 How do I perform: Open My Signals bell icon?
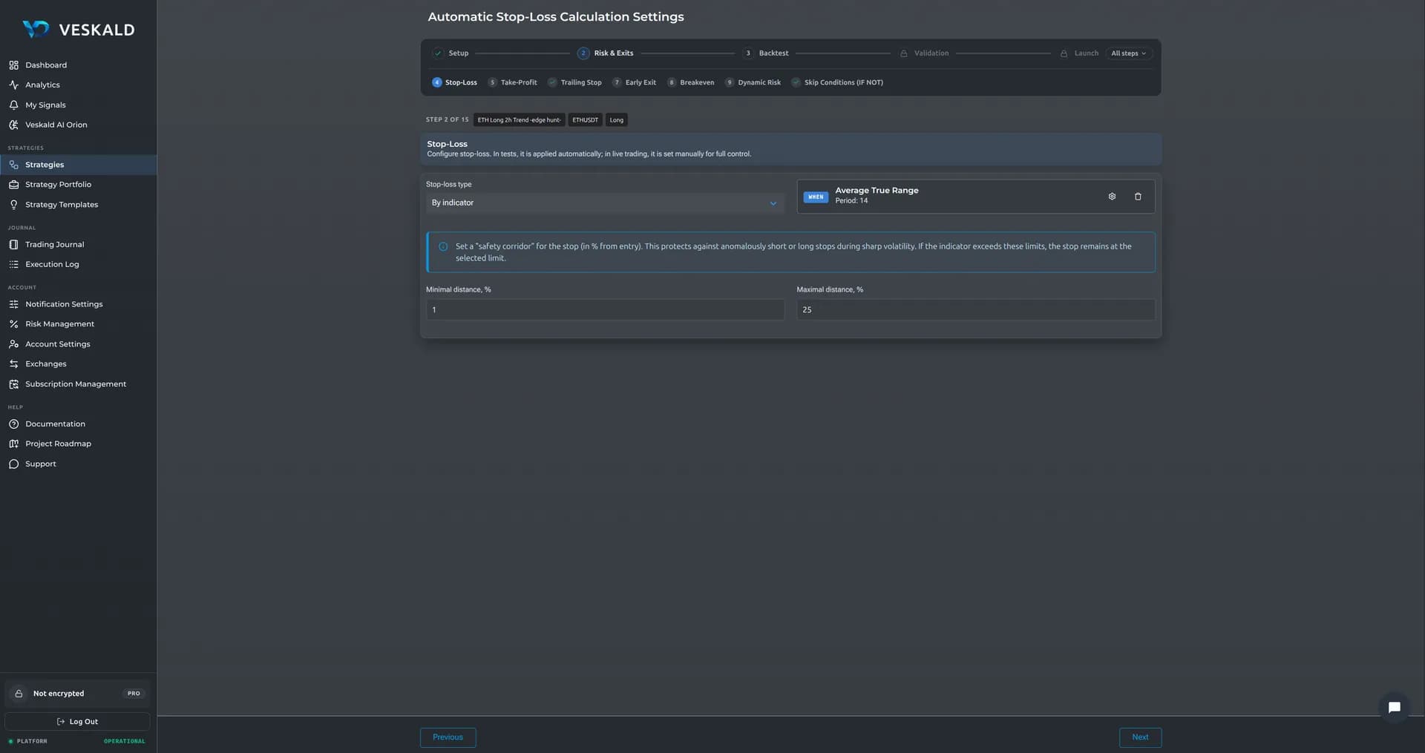[x=13, y=105]
